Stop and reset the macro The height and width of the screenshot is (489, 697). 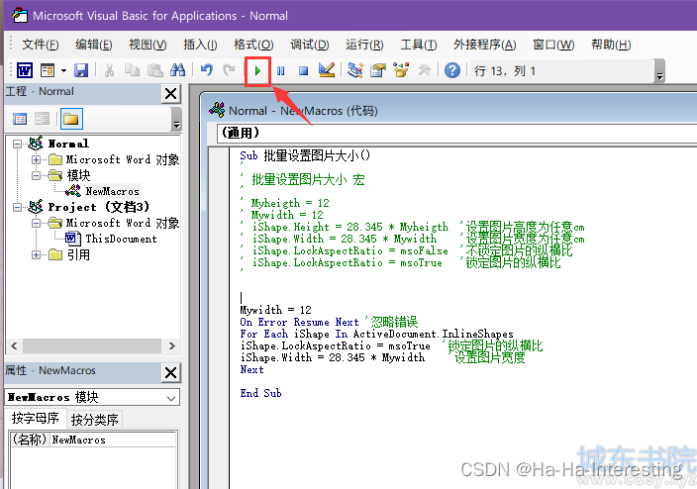304,70
